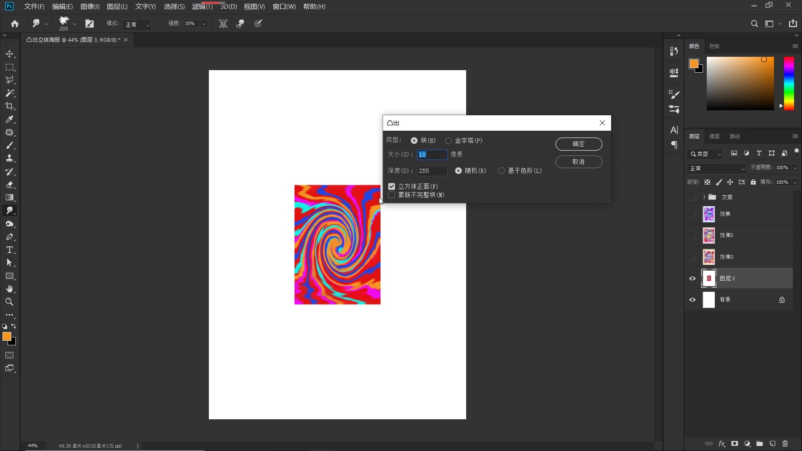802x451 pixels.
Task: Select the Zoom tool
Action: point(10,302)
